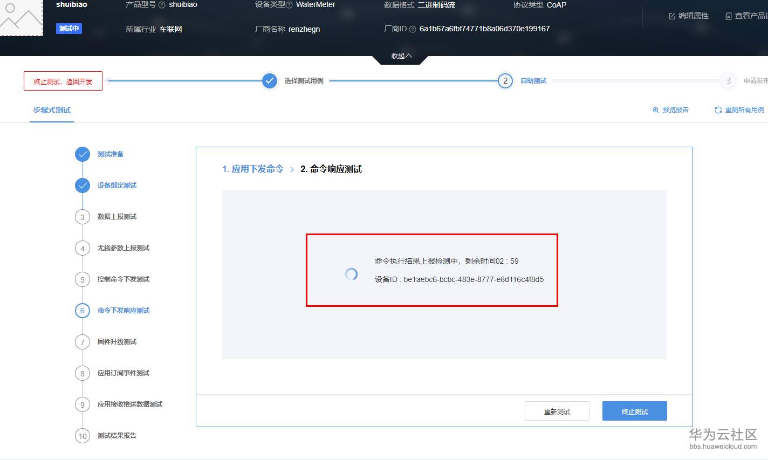The height and width of the screenshot is (460, 768).
Task: Click step 2 circle for 自助测试
Action: coord(505,81)
